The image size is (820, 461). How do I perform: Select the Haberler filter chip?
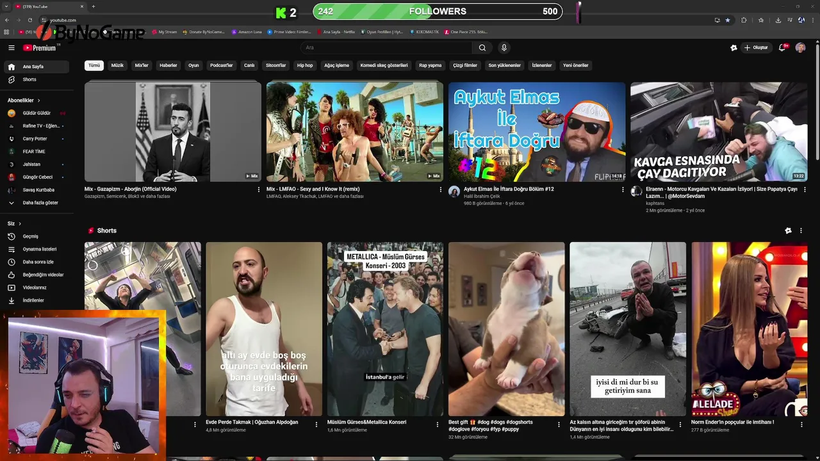click(168, 65)
